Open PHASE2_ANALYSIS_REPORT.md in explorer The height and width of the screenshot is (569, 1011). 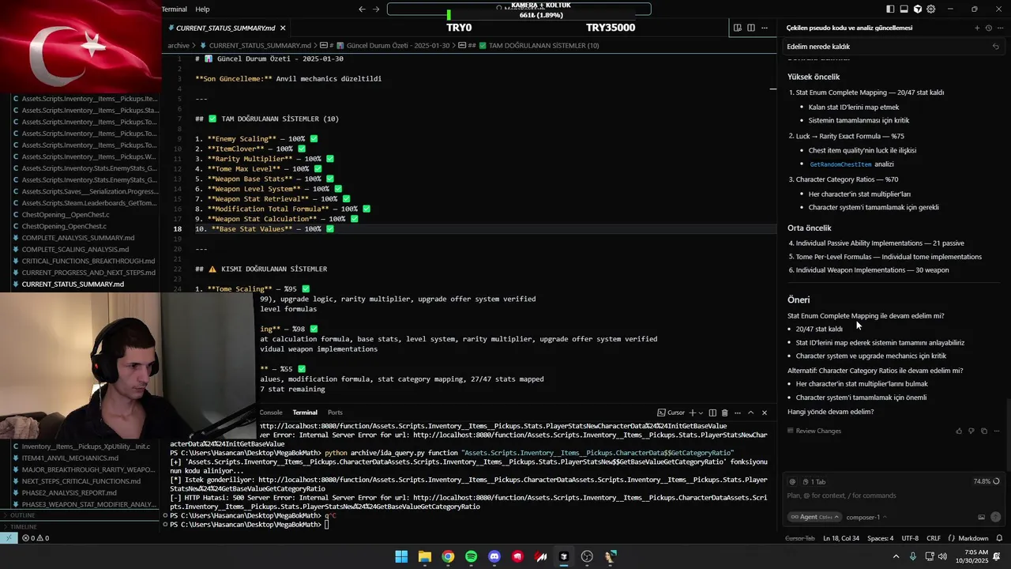[70, 492]
